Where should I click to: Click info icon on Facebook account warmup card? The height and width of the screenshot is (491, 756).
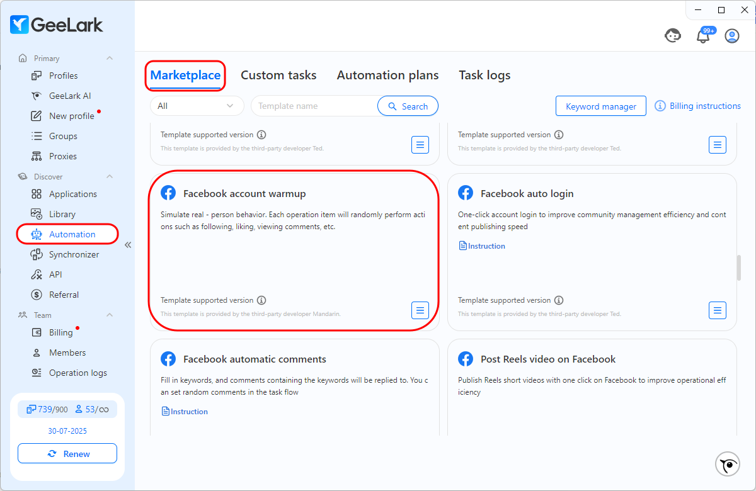(x=261, y=300)
